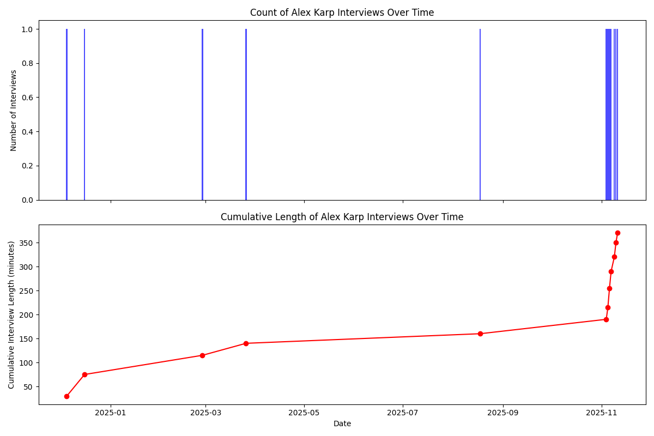
Task: Click the 1.0 tick label on top chart
Action: pos(27,29)
